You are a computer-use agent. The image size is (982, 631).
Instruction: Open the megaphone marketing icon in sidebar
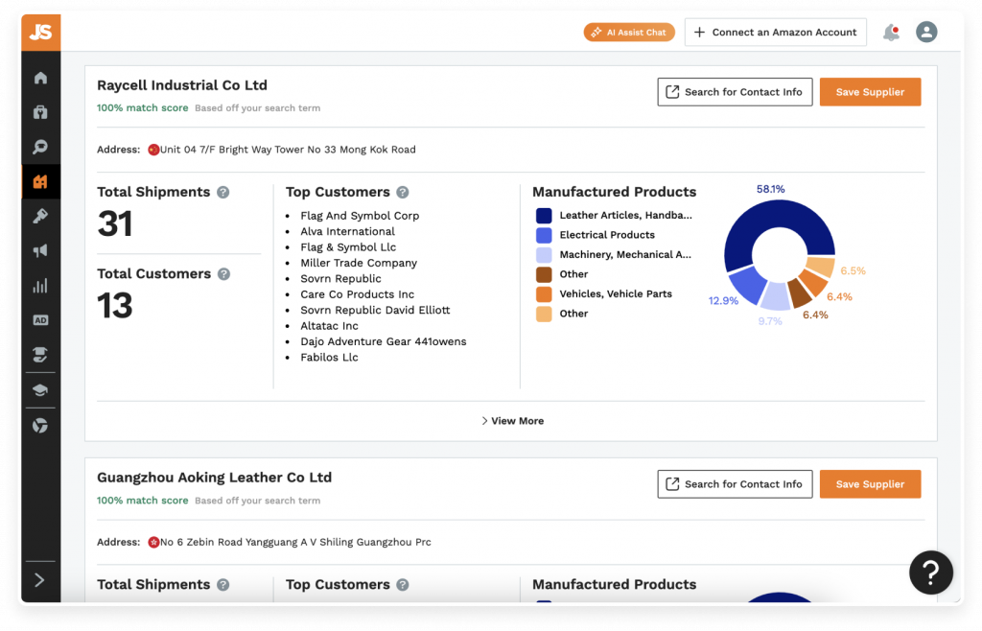click(40, 251)
